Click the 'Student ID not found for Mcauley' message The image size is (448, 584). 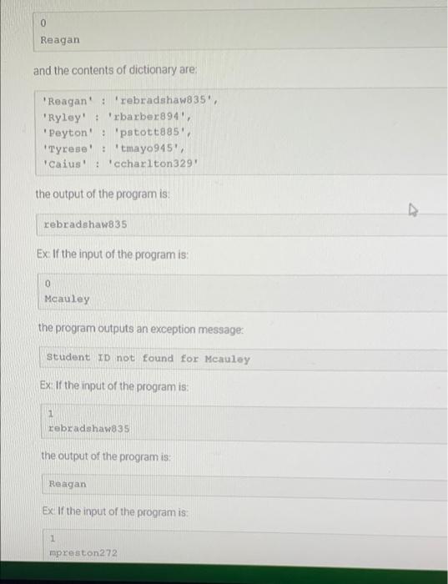coord(148,359)
